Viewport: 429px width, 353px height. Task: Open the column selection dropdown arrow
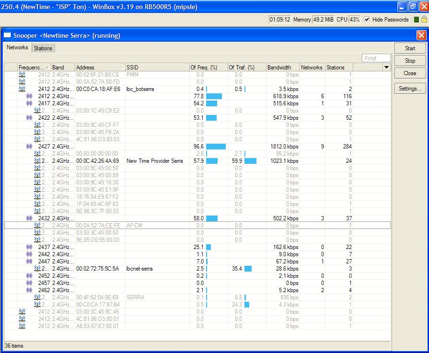386,67
